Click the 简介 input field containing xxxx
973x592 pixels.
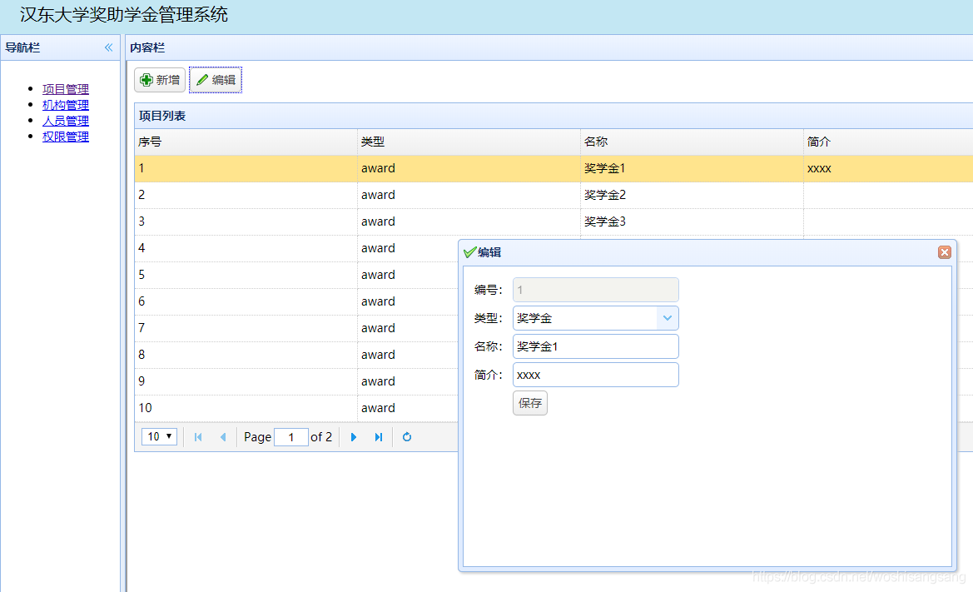596,375
